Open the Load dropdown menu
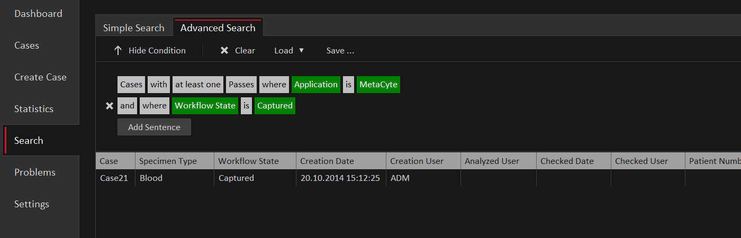This screenshot has width=741, height=238. [289, 51]
